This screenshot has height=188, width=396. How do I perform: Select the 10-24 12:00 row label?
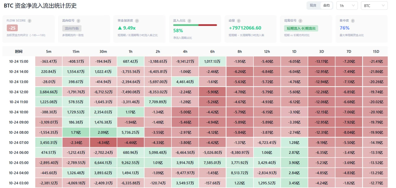19,92
